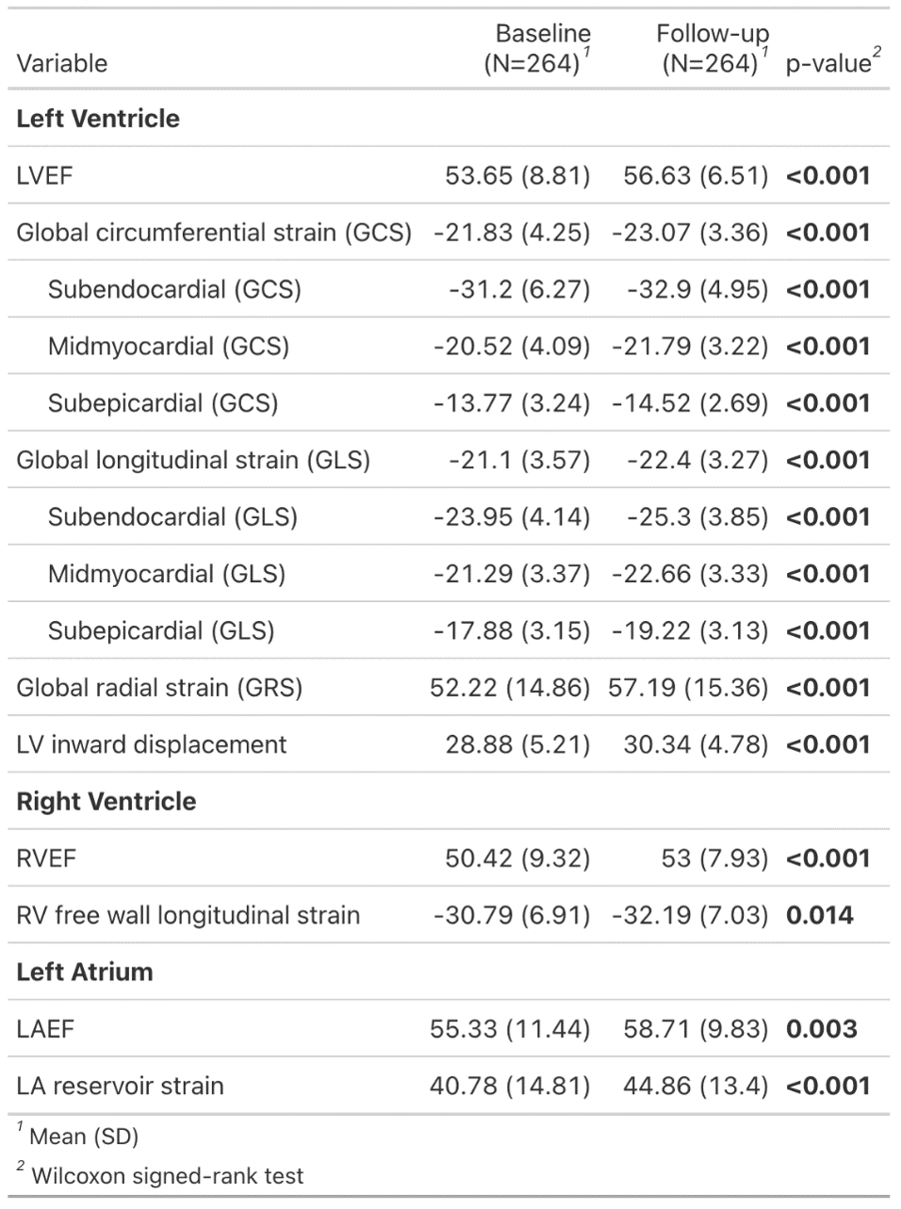Select the LV inward displacement row label
This screenshot has width=901, height=1209.
click(x=151, y=744)
